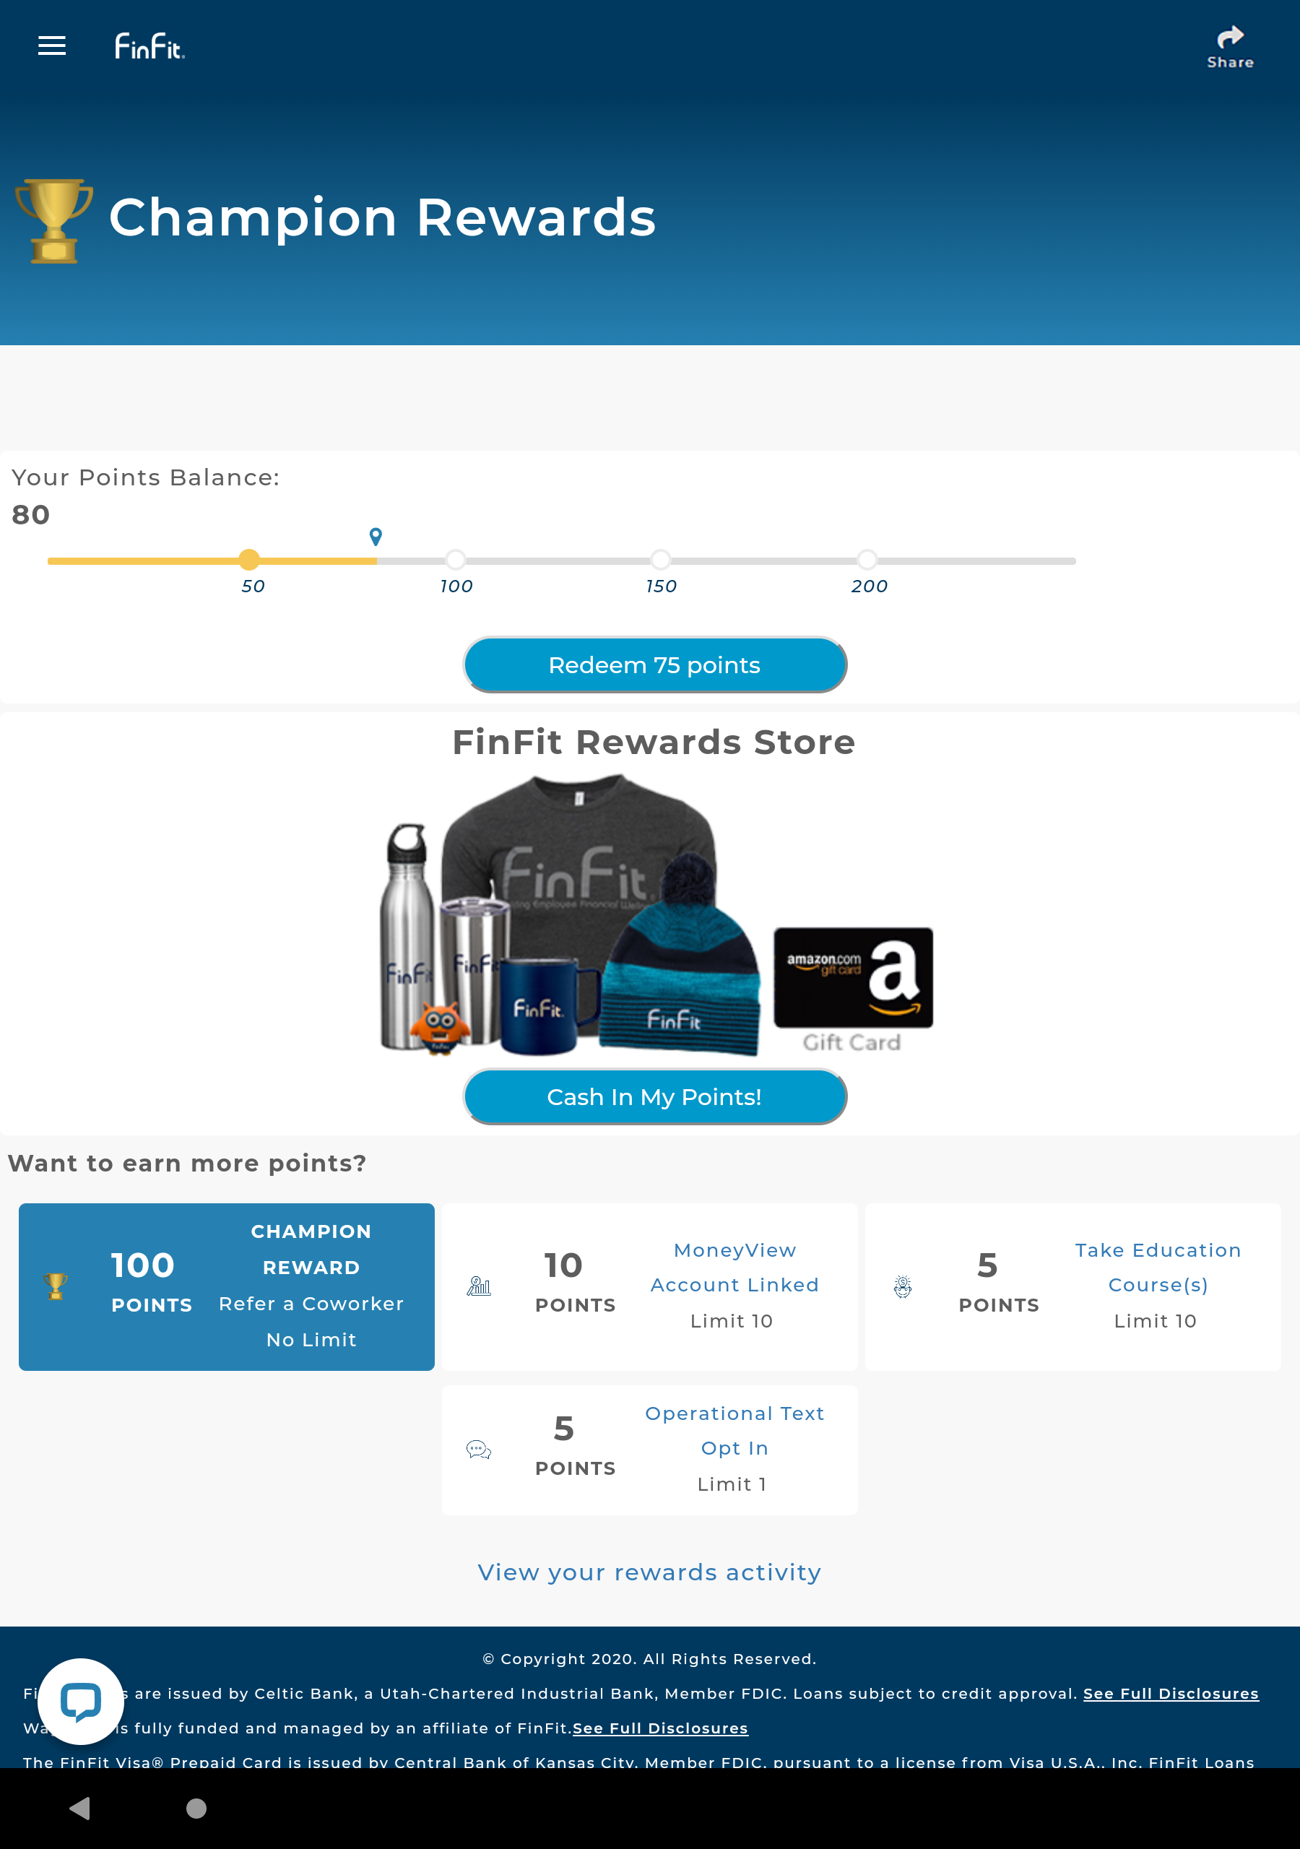1300x1849 pixels.
Task: Open MoneyView Account Linked link
Action: [x=734, y=1268]
